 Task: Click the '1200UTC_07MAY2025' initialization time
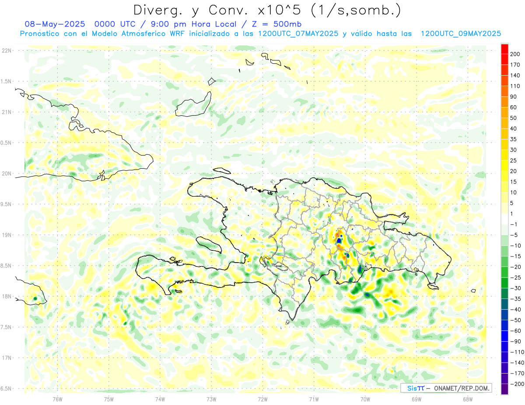pos(298,34)
